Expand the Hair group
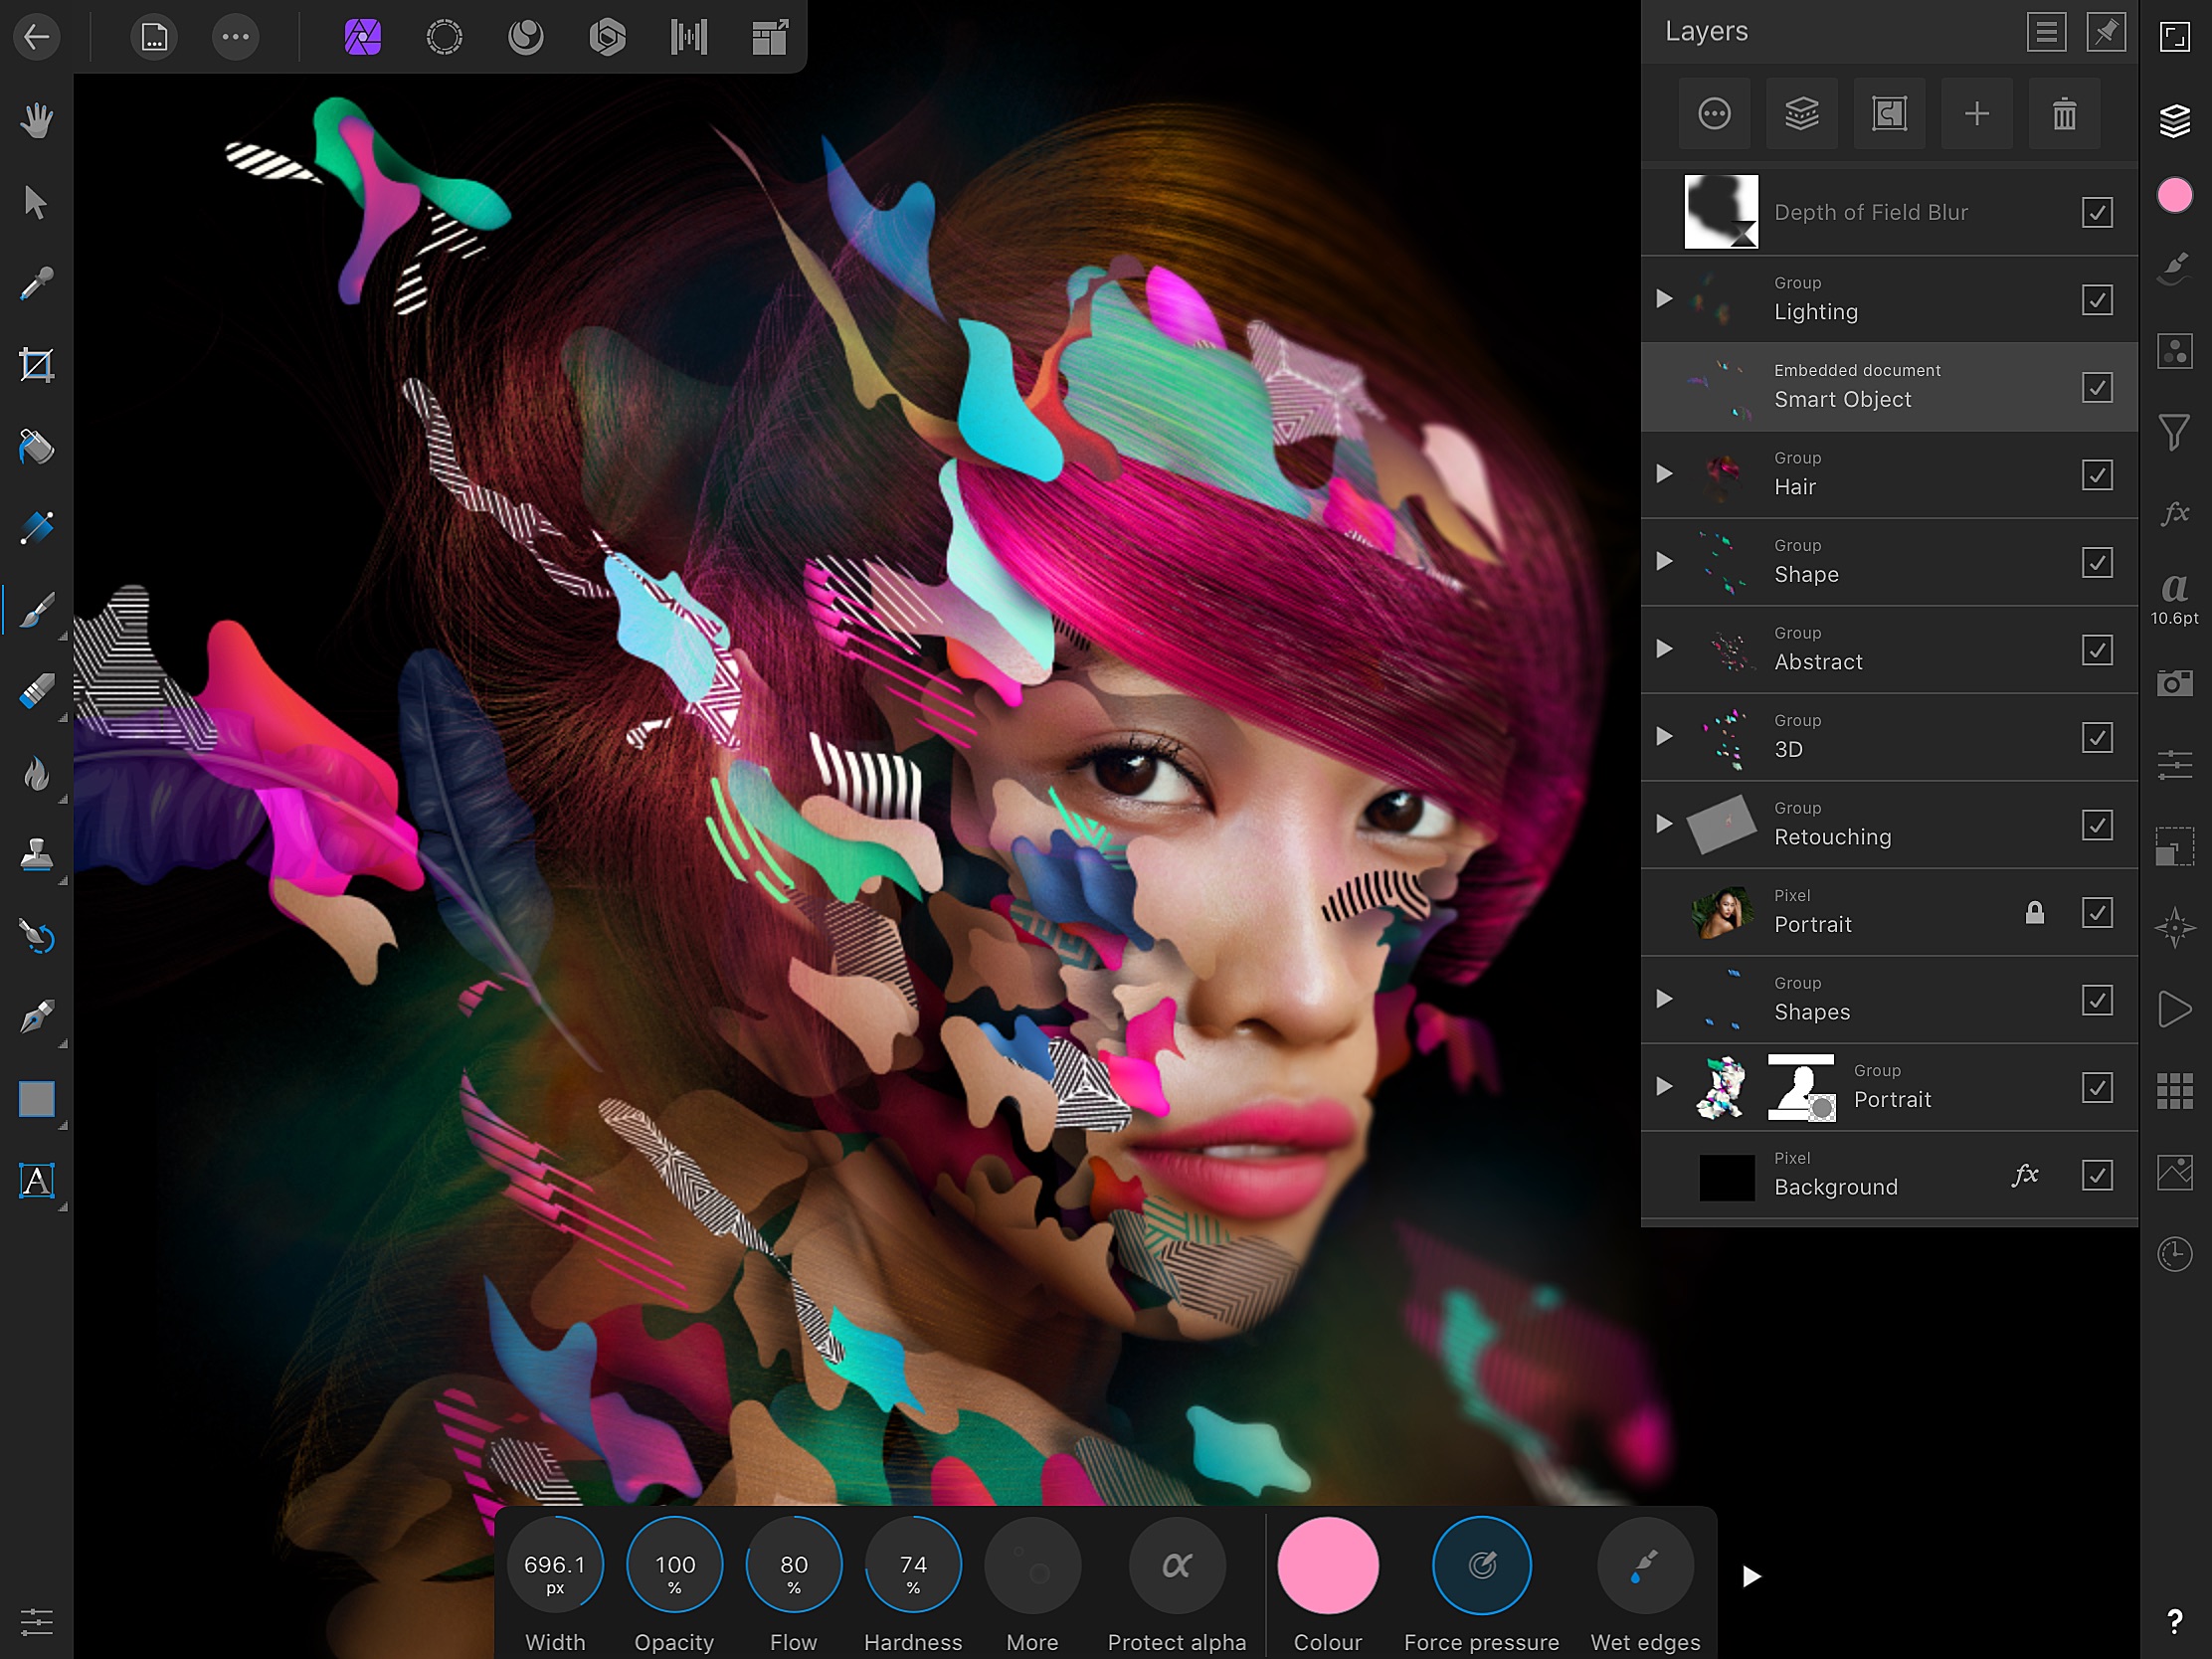2212x1659 pixels. [x=1664, y=474]
